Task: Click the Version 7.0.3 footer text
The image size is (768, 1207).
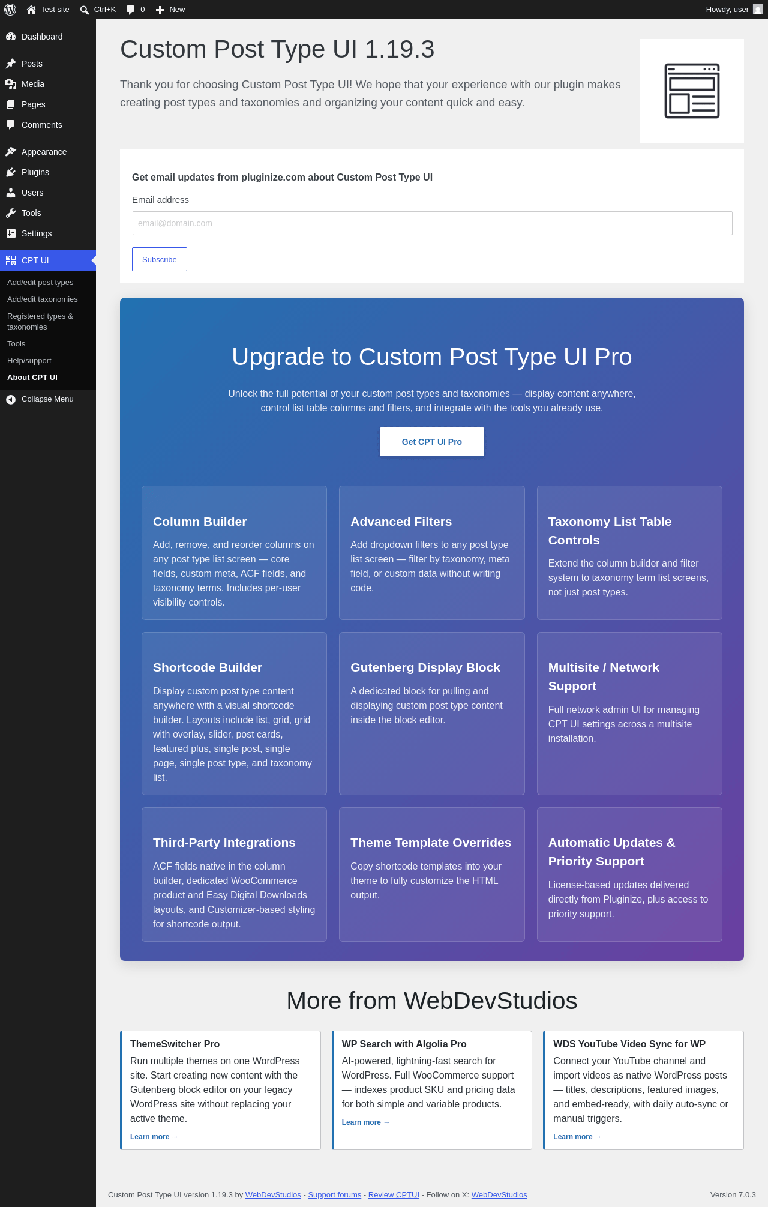Action: click(733, 1194)
